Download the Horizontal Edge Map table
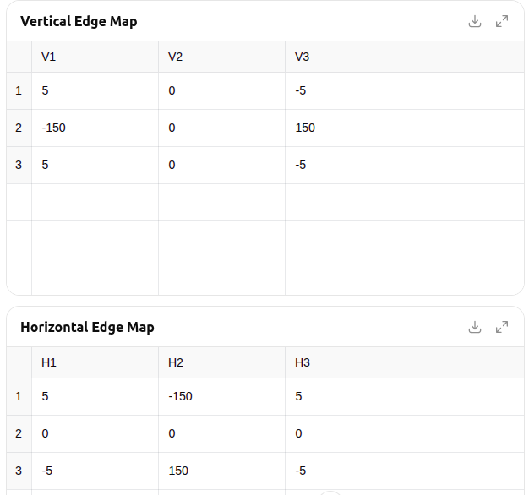Screen dimensions: 529x495 point(475,327)
